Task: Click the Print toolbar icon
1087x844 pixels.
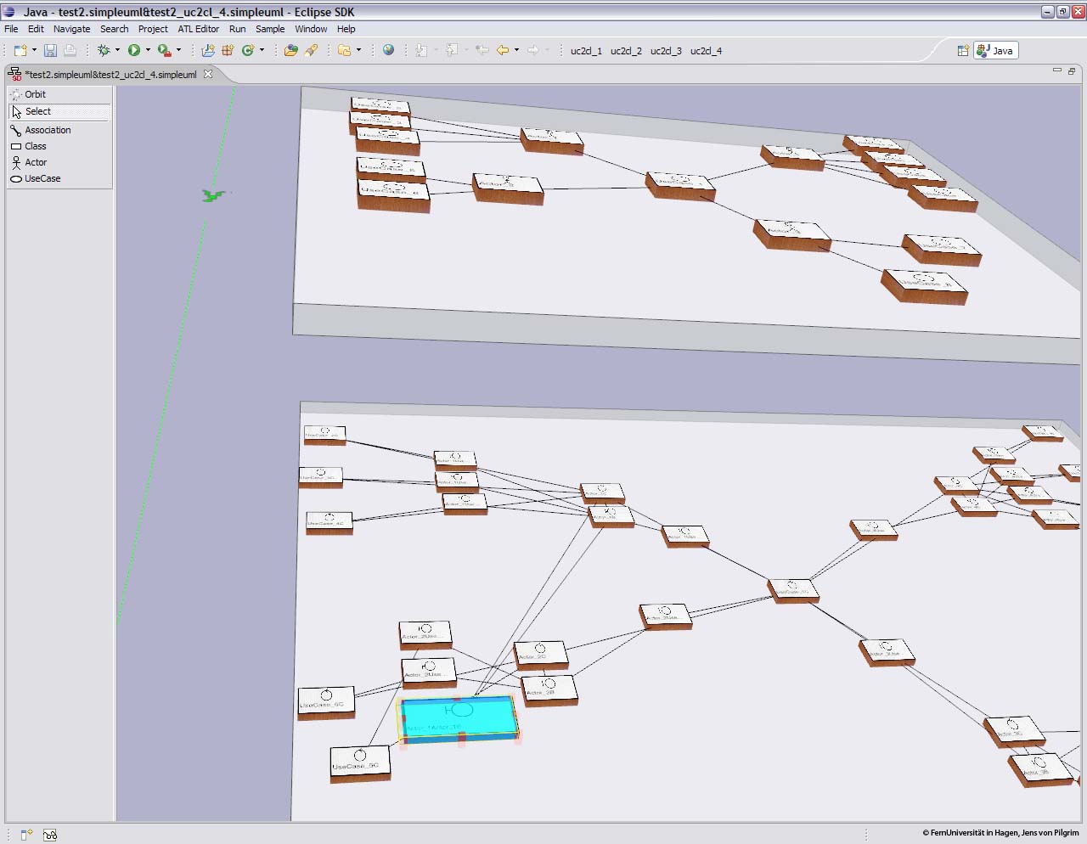Action: [70, 51]
